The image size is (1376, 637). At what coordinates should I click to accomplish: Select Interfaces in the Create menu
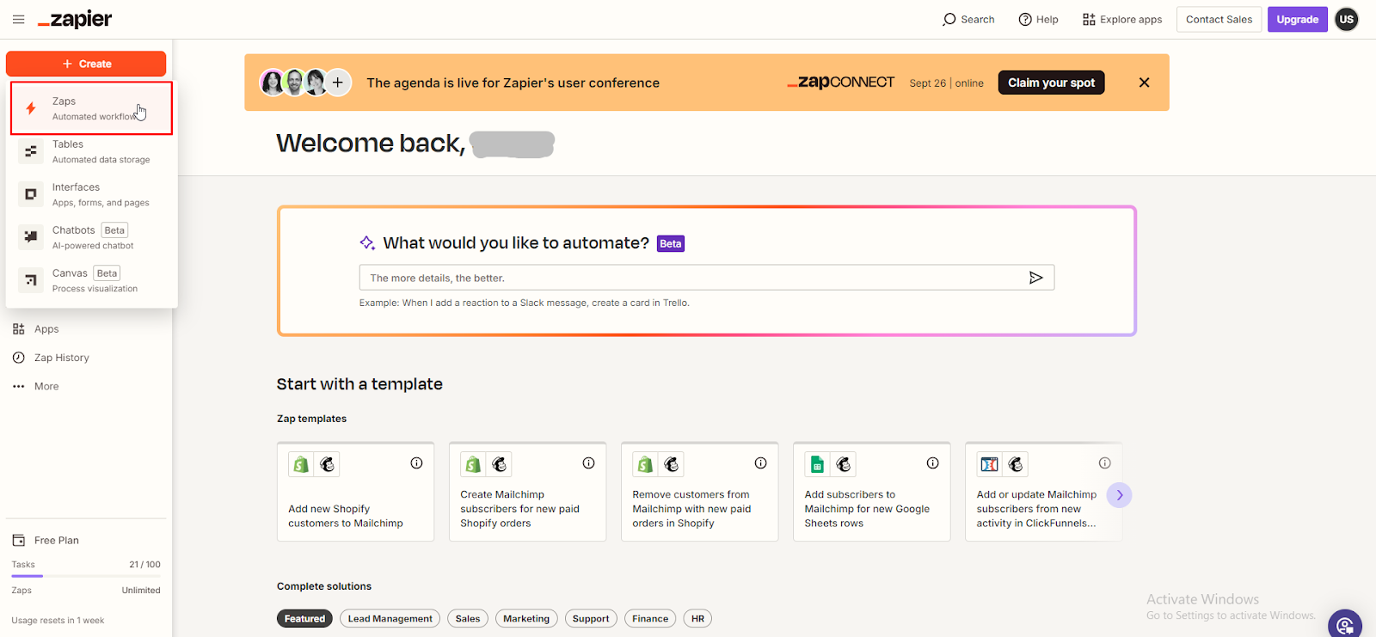[91, 194]
